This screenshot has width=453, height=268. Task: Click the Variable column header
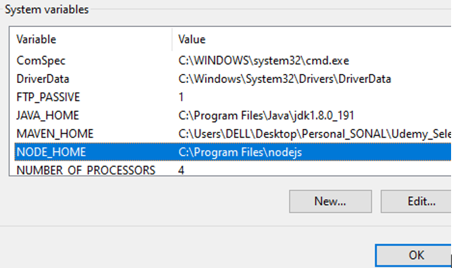[x=36, y=39]
